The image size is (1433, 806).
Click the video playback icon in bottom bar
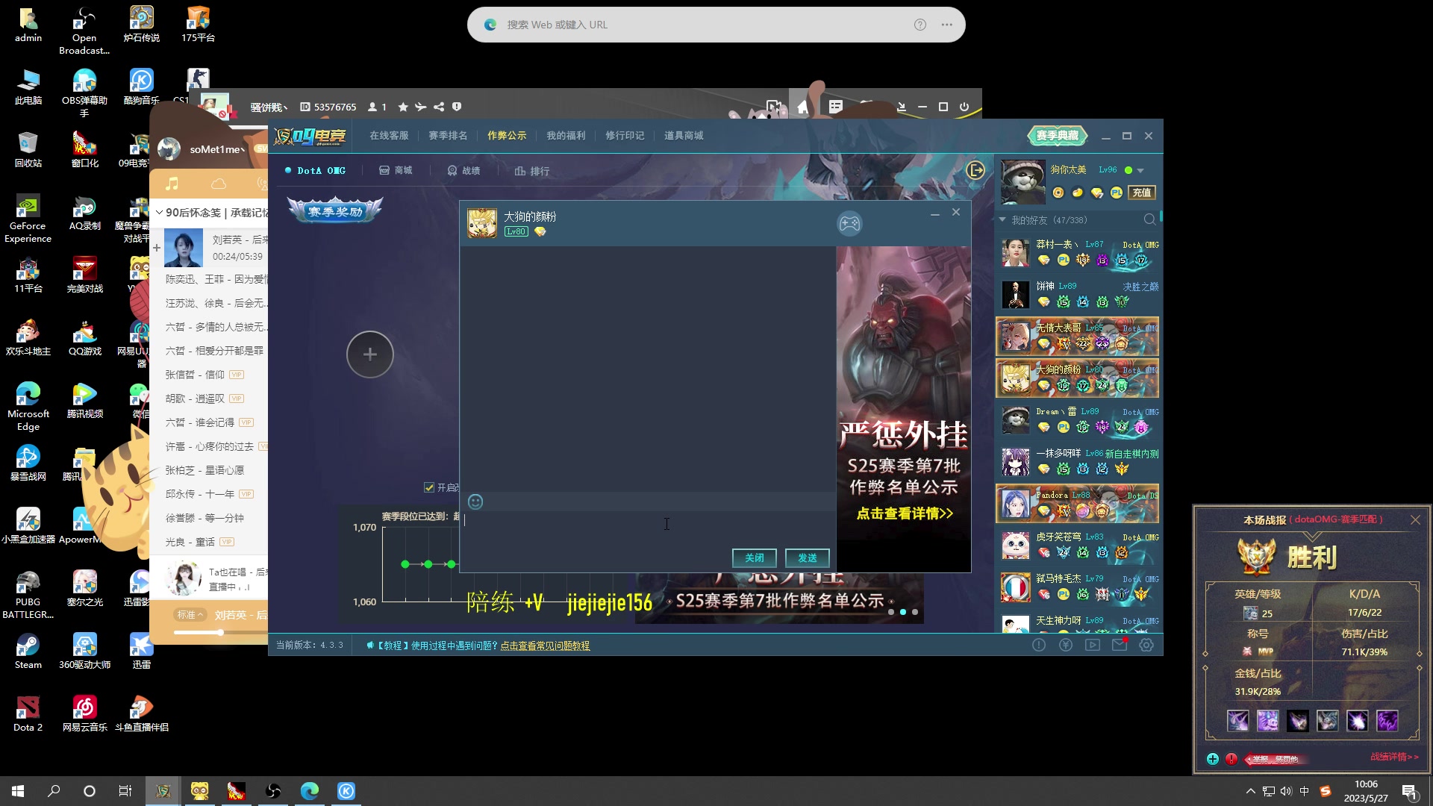pyautogui.click(x=1093, y=645)
